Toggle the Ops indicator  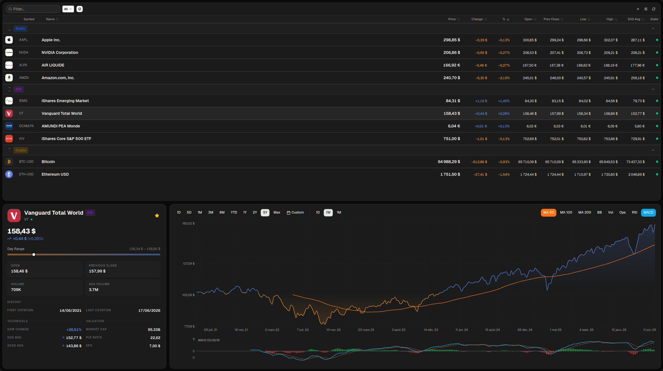[x=622, y=213]
